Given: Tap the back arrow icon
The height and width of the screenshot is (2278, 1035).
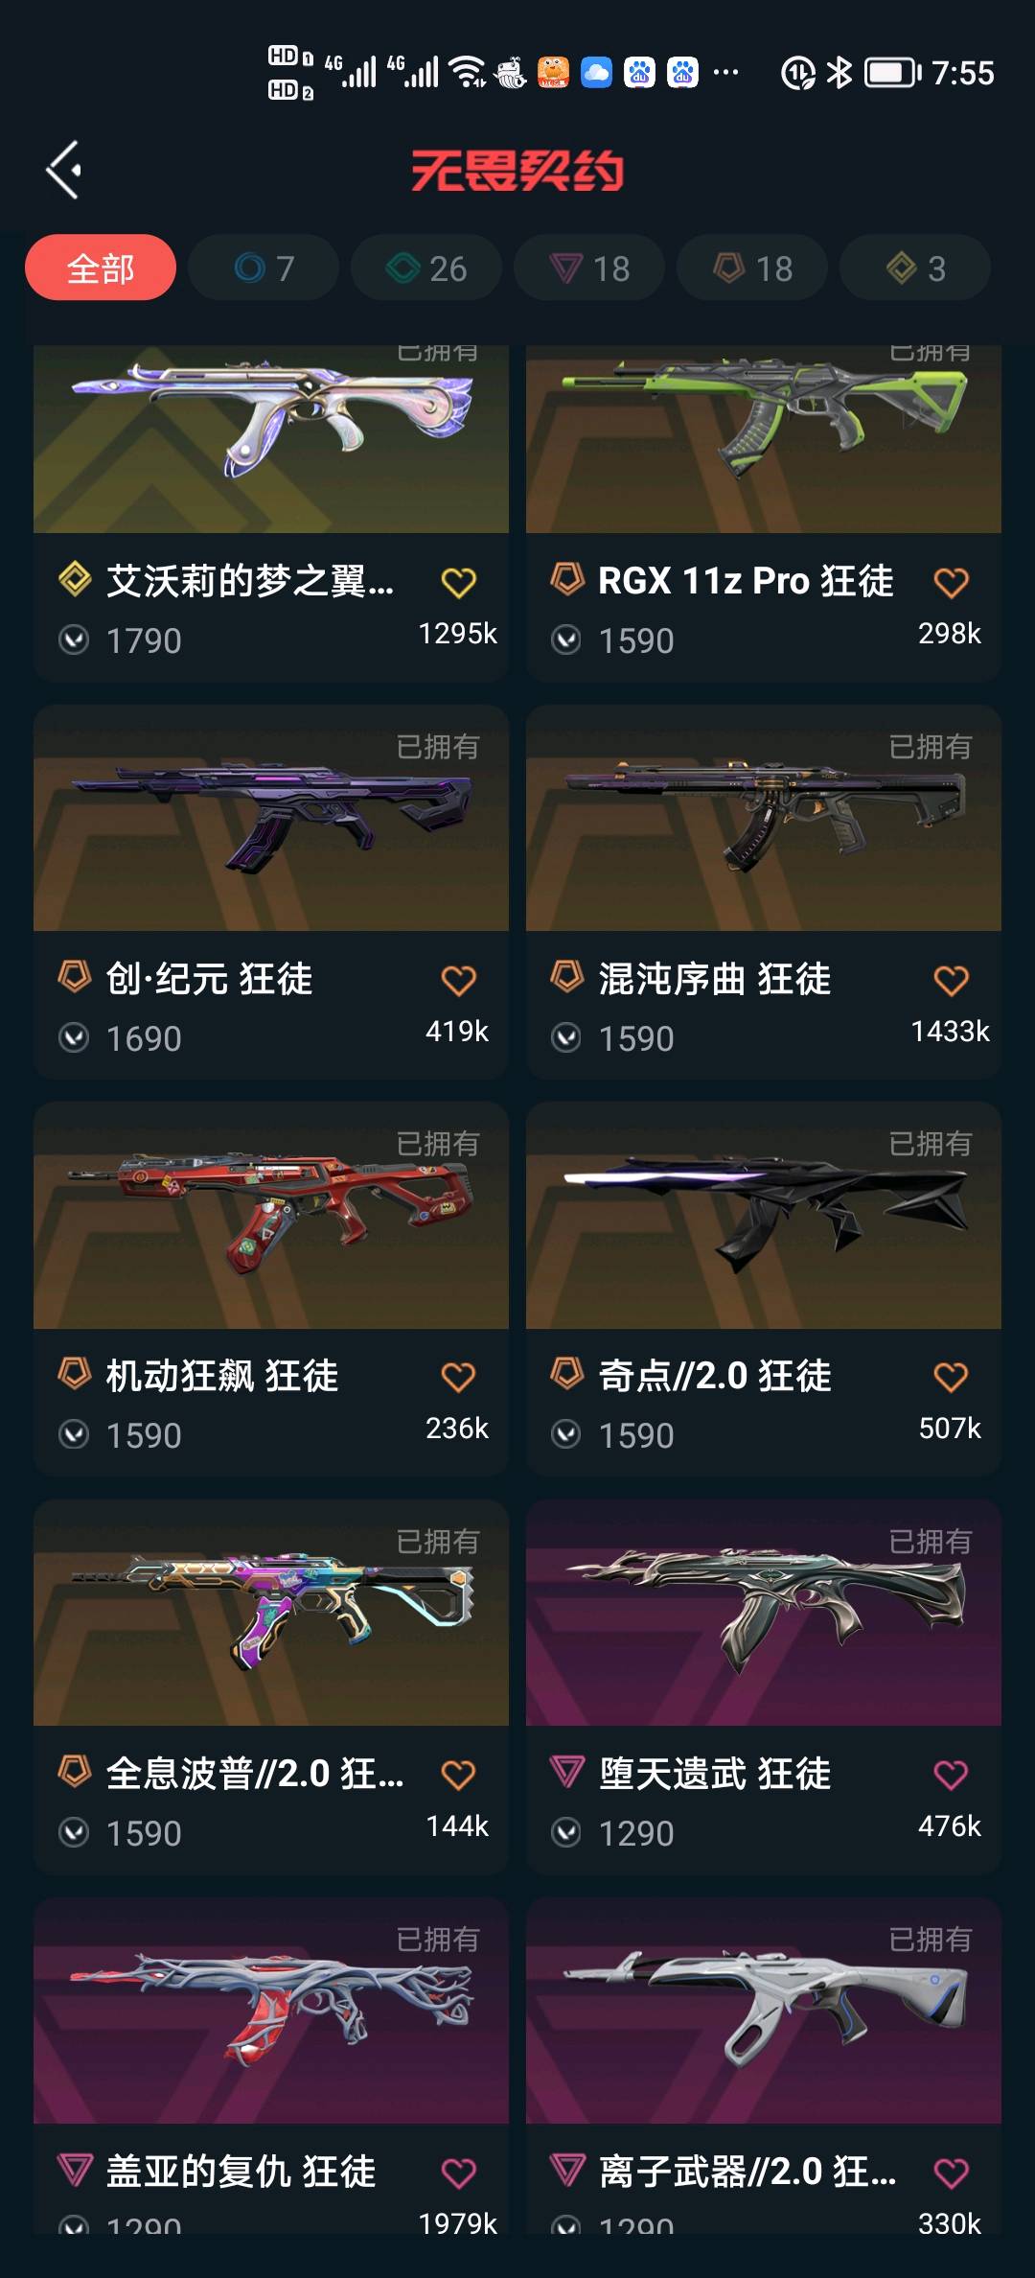Looking at the screenshot, I should (x=64, y=171).
